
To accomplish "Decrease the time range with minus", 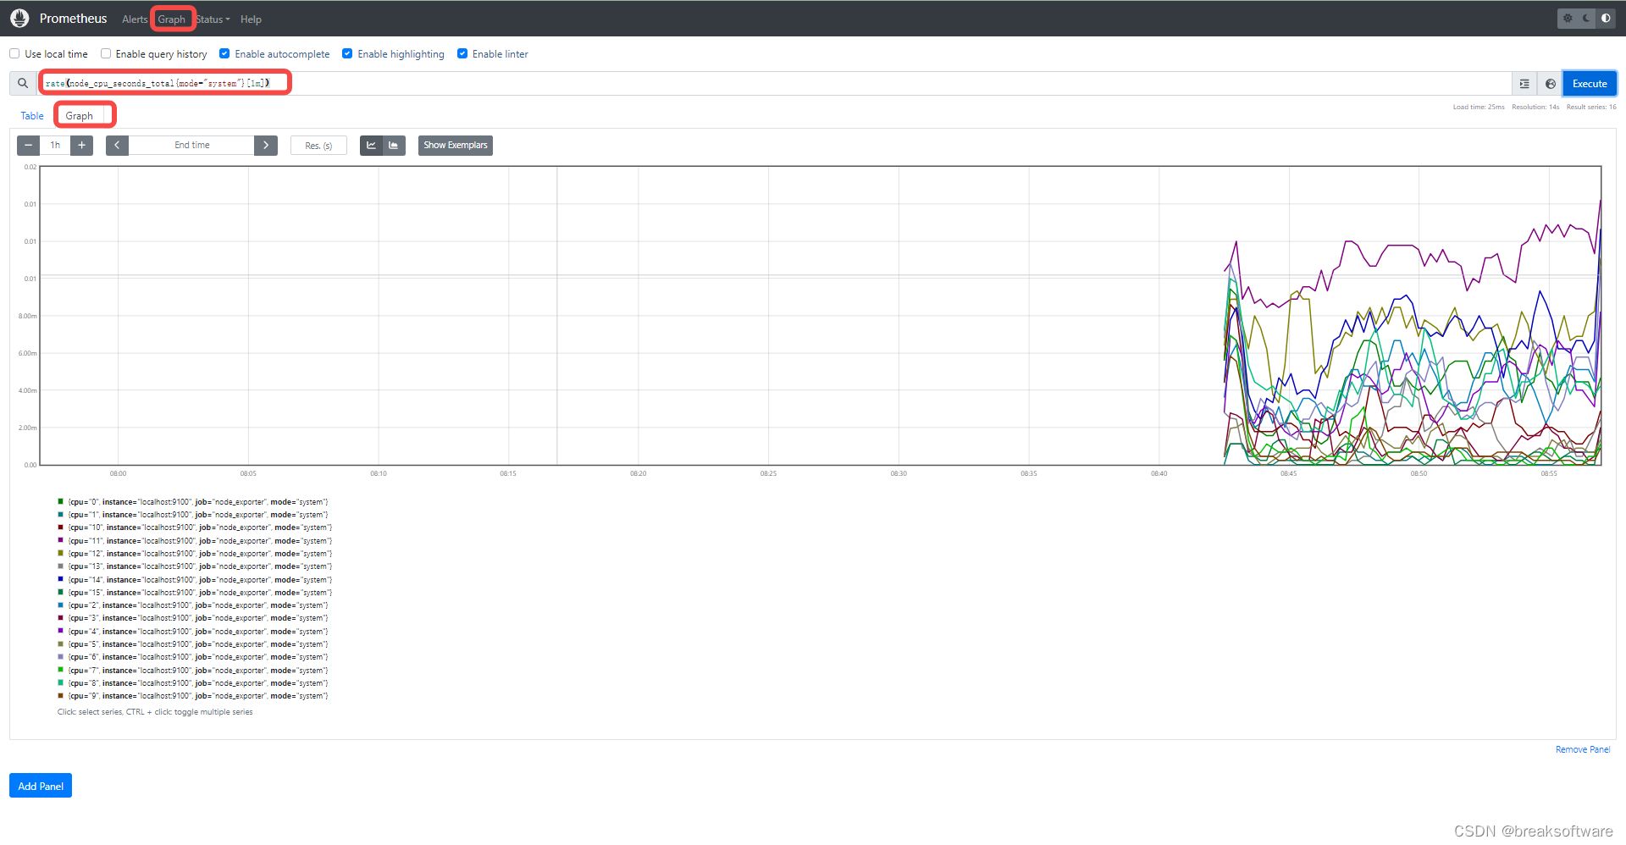I will click(x=28, y=145).
